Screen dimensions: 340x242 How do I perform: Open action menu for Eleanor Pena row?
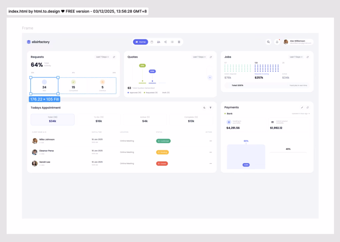click(211, 152)
